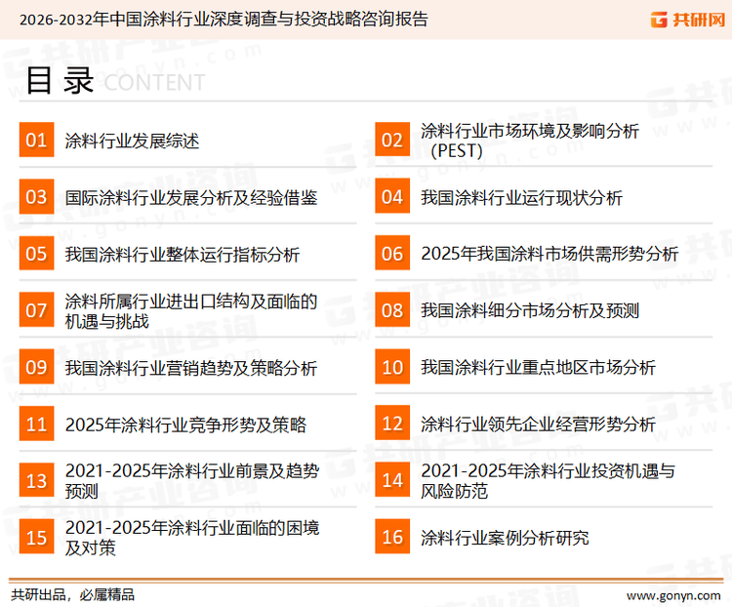Click footer slogan 共研出品，必属精品

[73, 595]
